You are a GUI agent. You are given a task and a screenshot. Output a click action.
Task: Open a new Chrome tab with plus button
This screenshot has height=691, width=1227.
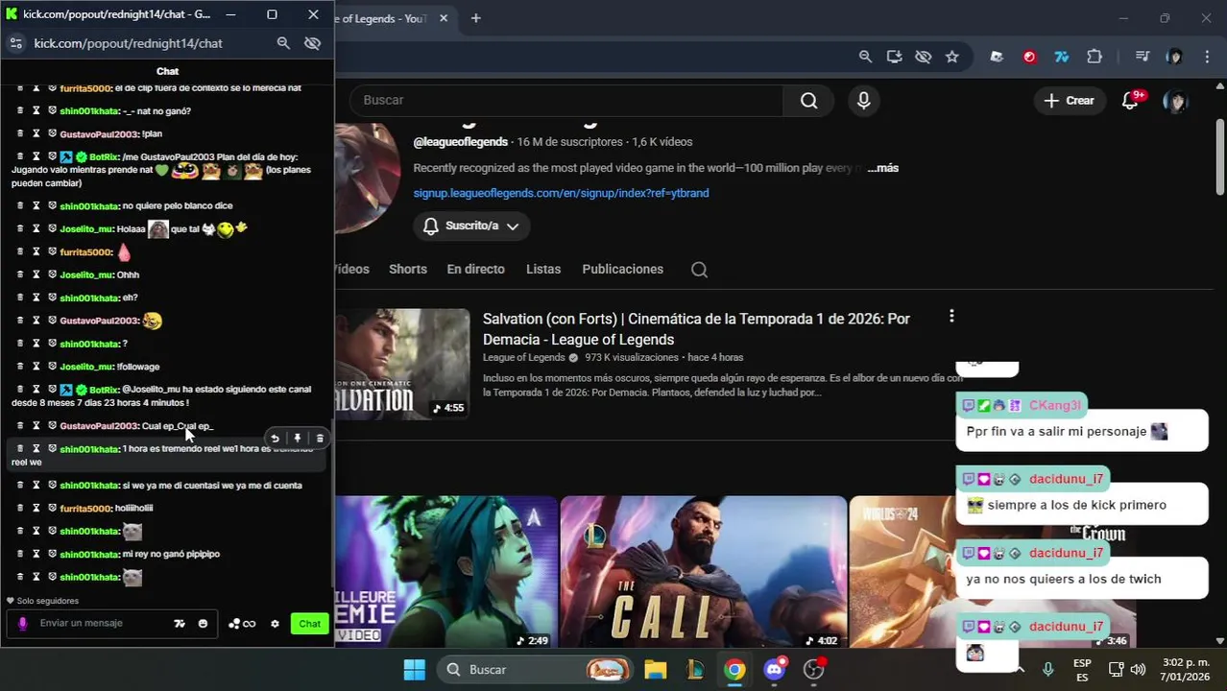coord(475,18)
